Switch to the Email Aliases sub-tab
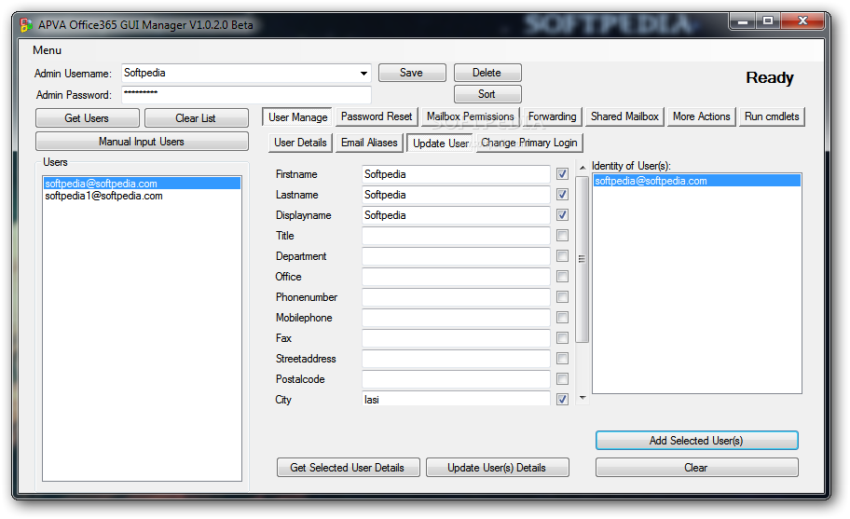The height and width of the screenshot is (519, 850). [x=369, y=143]
